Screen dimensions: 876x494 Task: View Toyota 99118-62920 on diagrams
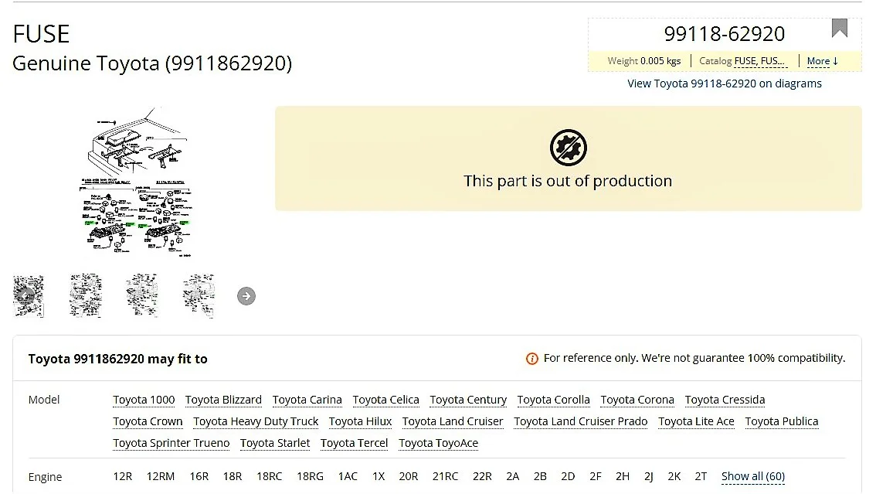724,83
